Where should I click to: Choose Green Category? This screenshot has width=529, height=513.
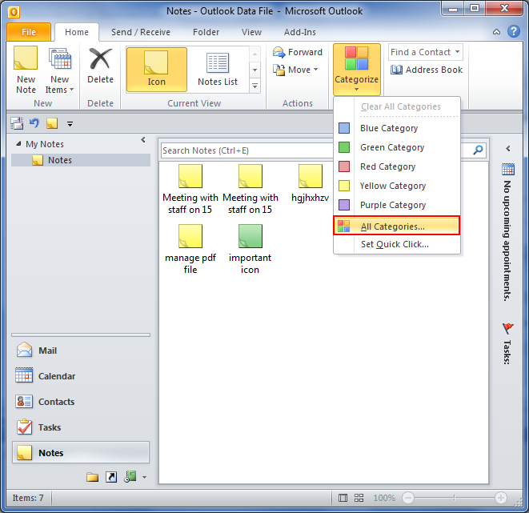[x=397, y=147]
